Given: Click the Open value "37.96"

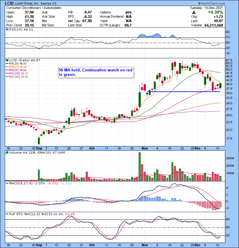Looking at the screenshot, I should pyautogui.click(x=29, y=12).
